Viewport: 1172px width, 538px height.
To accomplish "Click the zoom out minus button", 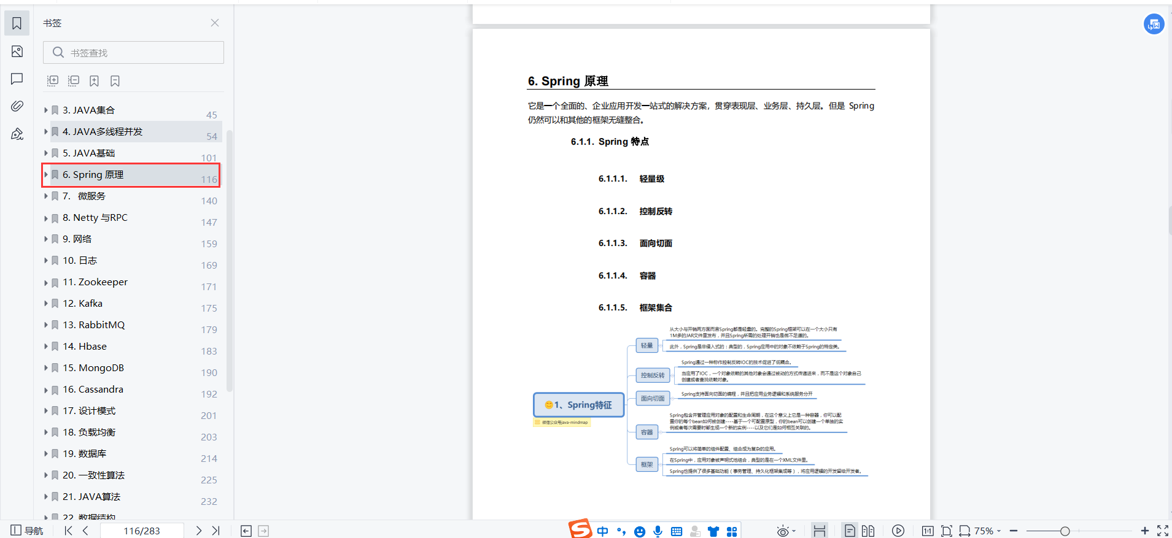I will click(1014, 531).
